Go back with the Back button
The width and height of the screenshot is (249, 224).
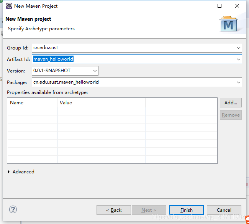click(x=114, y=210)
